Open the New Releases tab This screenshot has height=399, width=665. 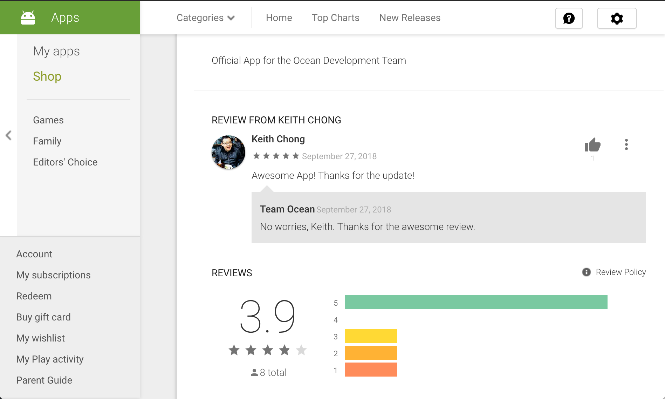[x=410, y=18]
